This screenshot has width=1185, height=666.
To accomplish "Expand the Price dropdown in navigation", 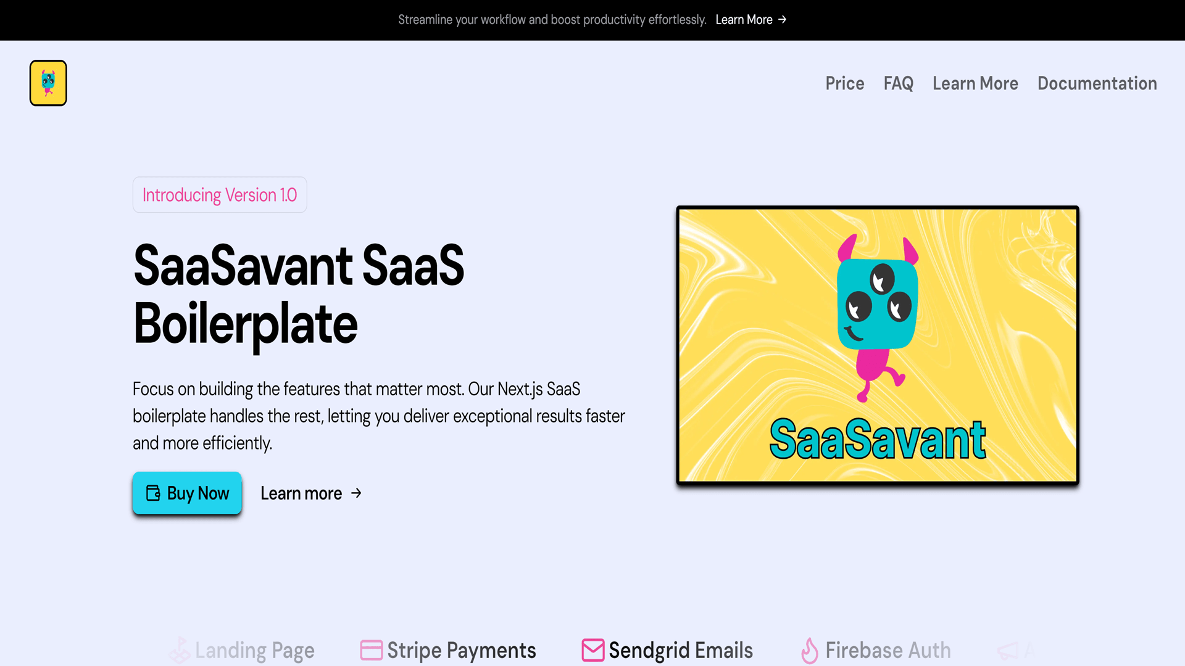I will [845, 83].
